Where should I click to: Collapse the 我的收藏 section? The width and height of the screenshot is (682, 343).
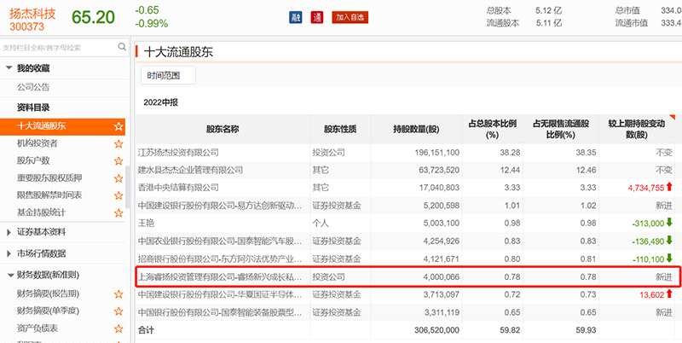click(9, 68)
